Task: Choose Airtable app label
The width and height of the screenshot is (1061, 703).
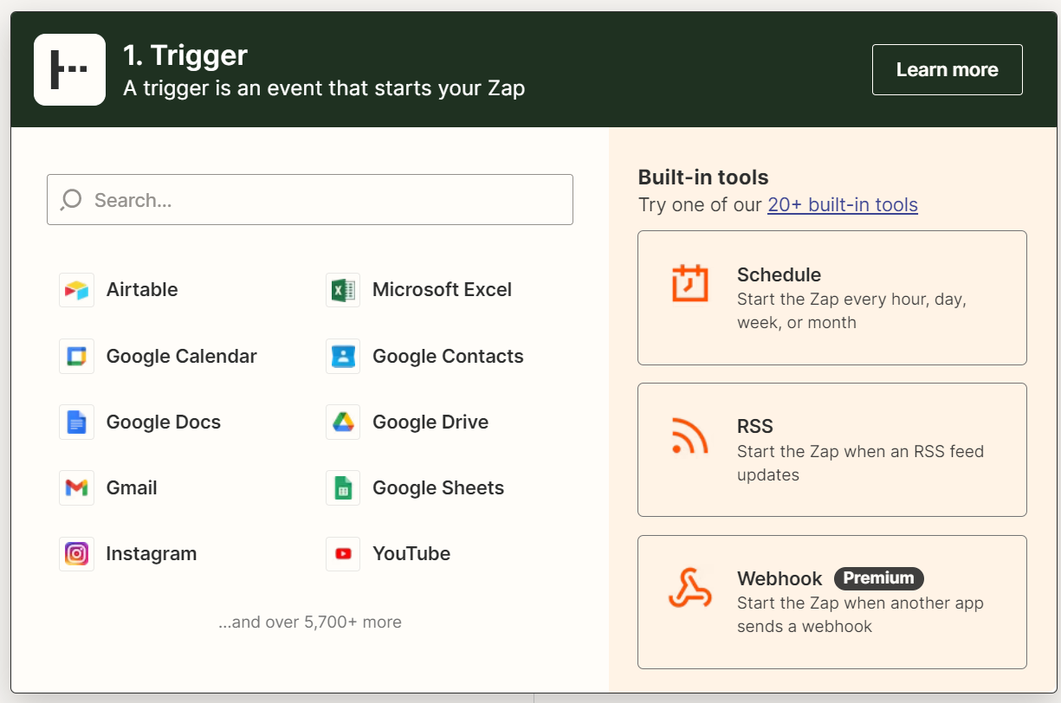Action: coord(142,290)
